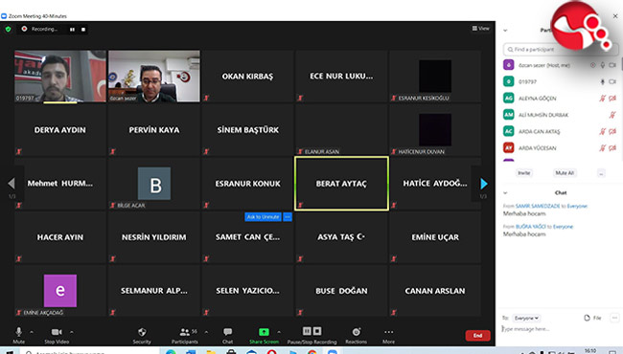Select video tile of participant 019797
623x354 pixels.
tap(60, 77)
